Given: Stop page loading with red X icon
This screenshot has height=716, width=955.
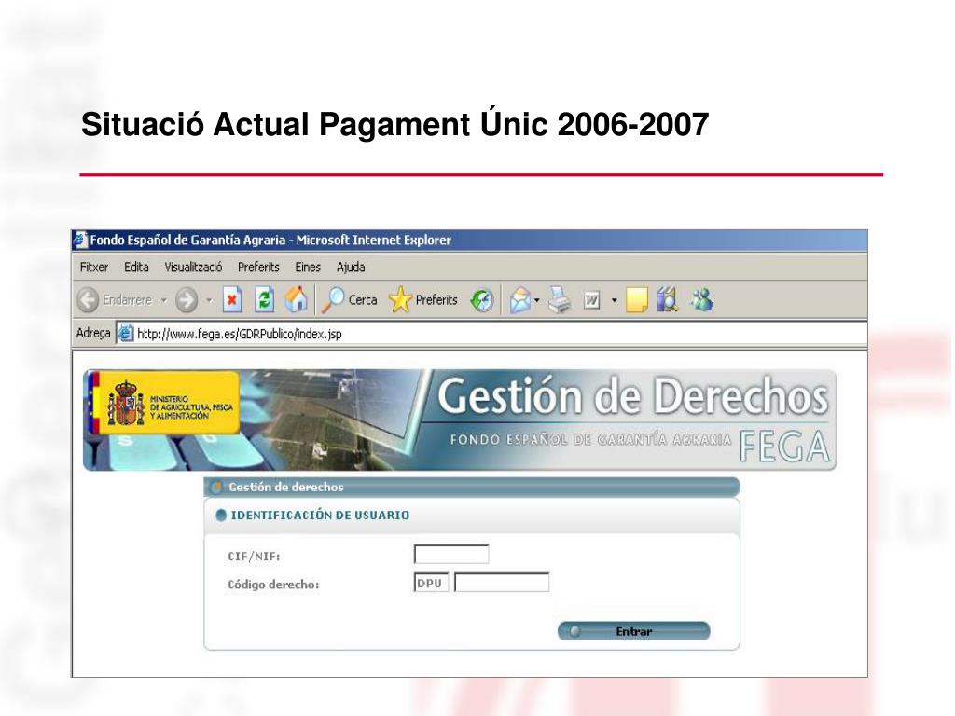Looking at the screenshot, I should click(232, 299).
